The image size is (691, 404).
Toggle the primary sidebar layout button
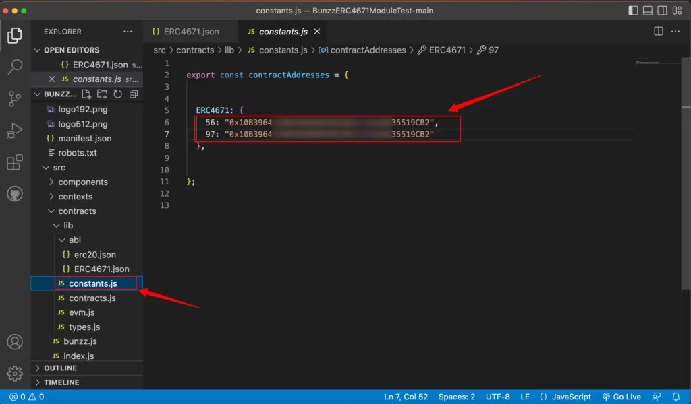(x=633, y=11)
